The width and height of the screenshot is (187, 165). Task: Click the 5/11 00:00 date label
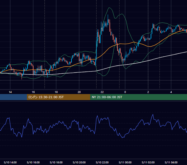pos(125,162)
